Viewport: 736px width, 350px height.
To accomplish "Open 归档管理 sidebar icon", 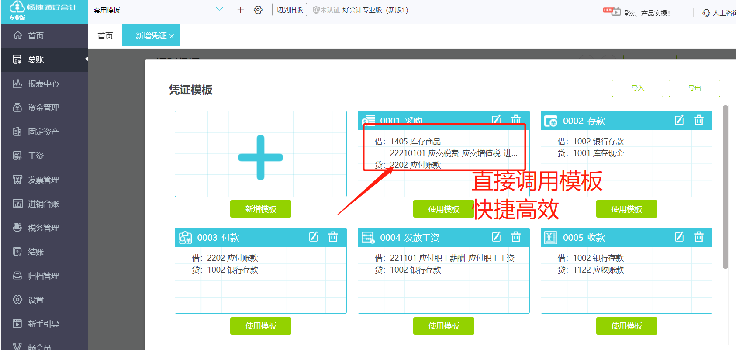I will coord(17,276).
